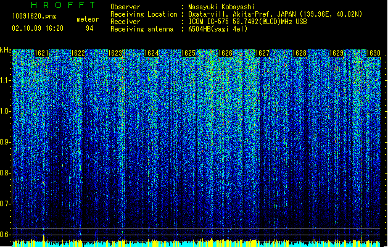The image size is (388, 247).
Task: Click the kHz axis unit label
Action: (x=6, y=50)
